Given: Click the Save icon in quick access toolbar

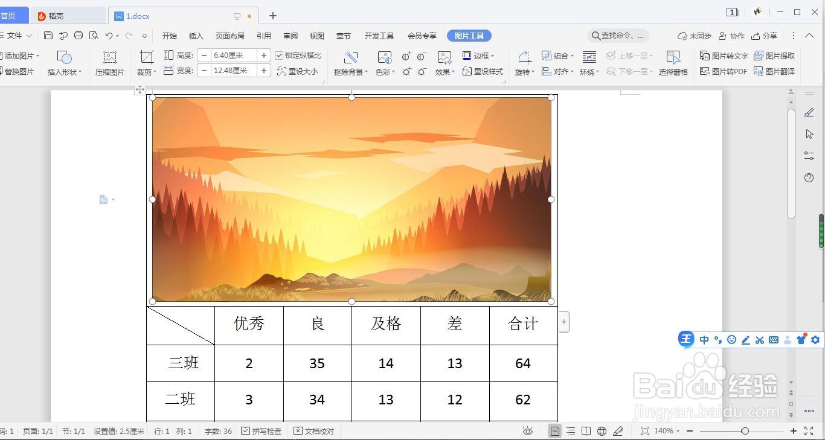Looking at the screenshot, I should (48, 36).
